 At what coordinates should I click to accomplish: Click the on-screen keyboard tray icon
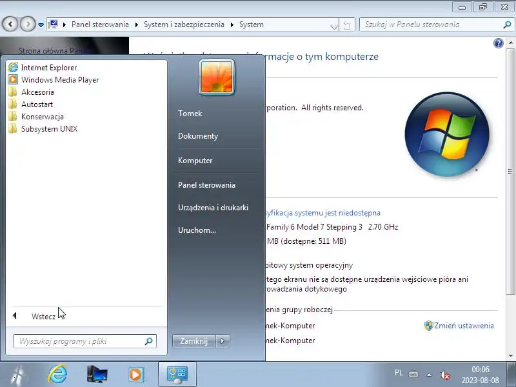click(413, 374)
